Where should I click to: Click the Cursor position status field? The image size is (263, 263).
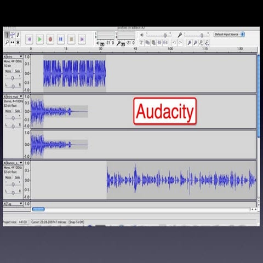(x=49, y=222)
